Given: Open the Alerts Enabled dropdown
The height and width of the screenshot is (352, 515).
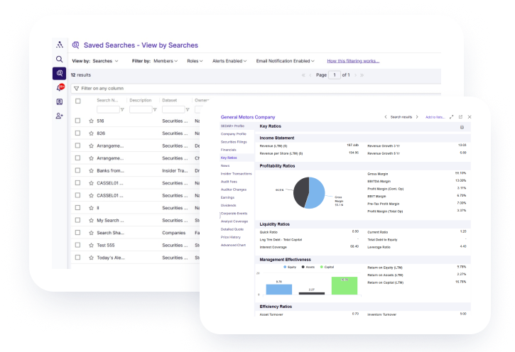Looking at the screenshot, I should 229,61.
